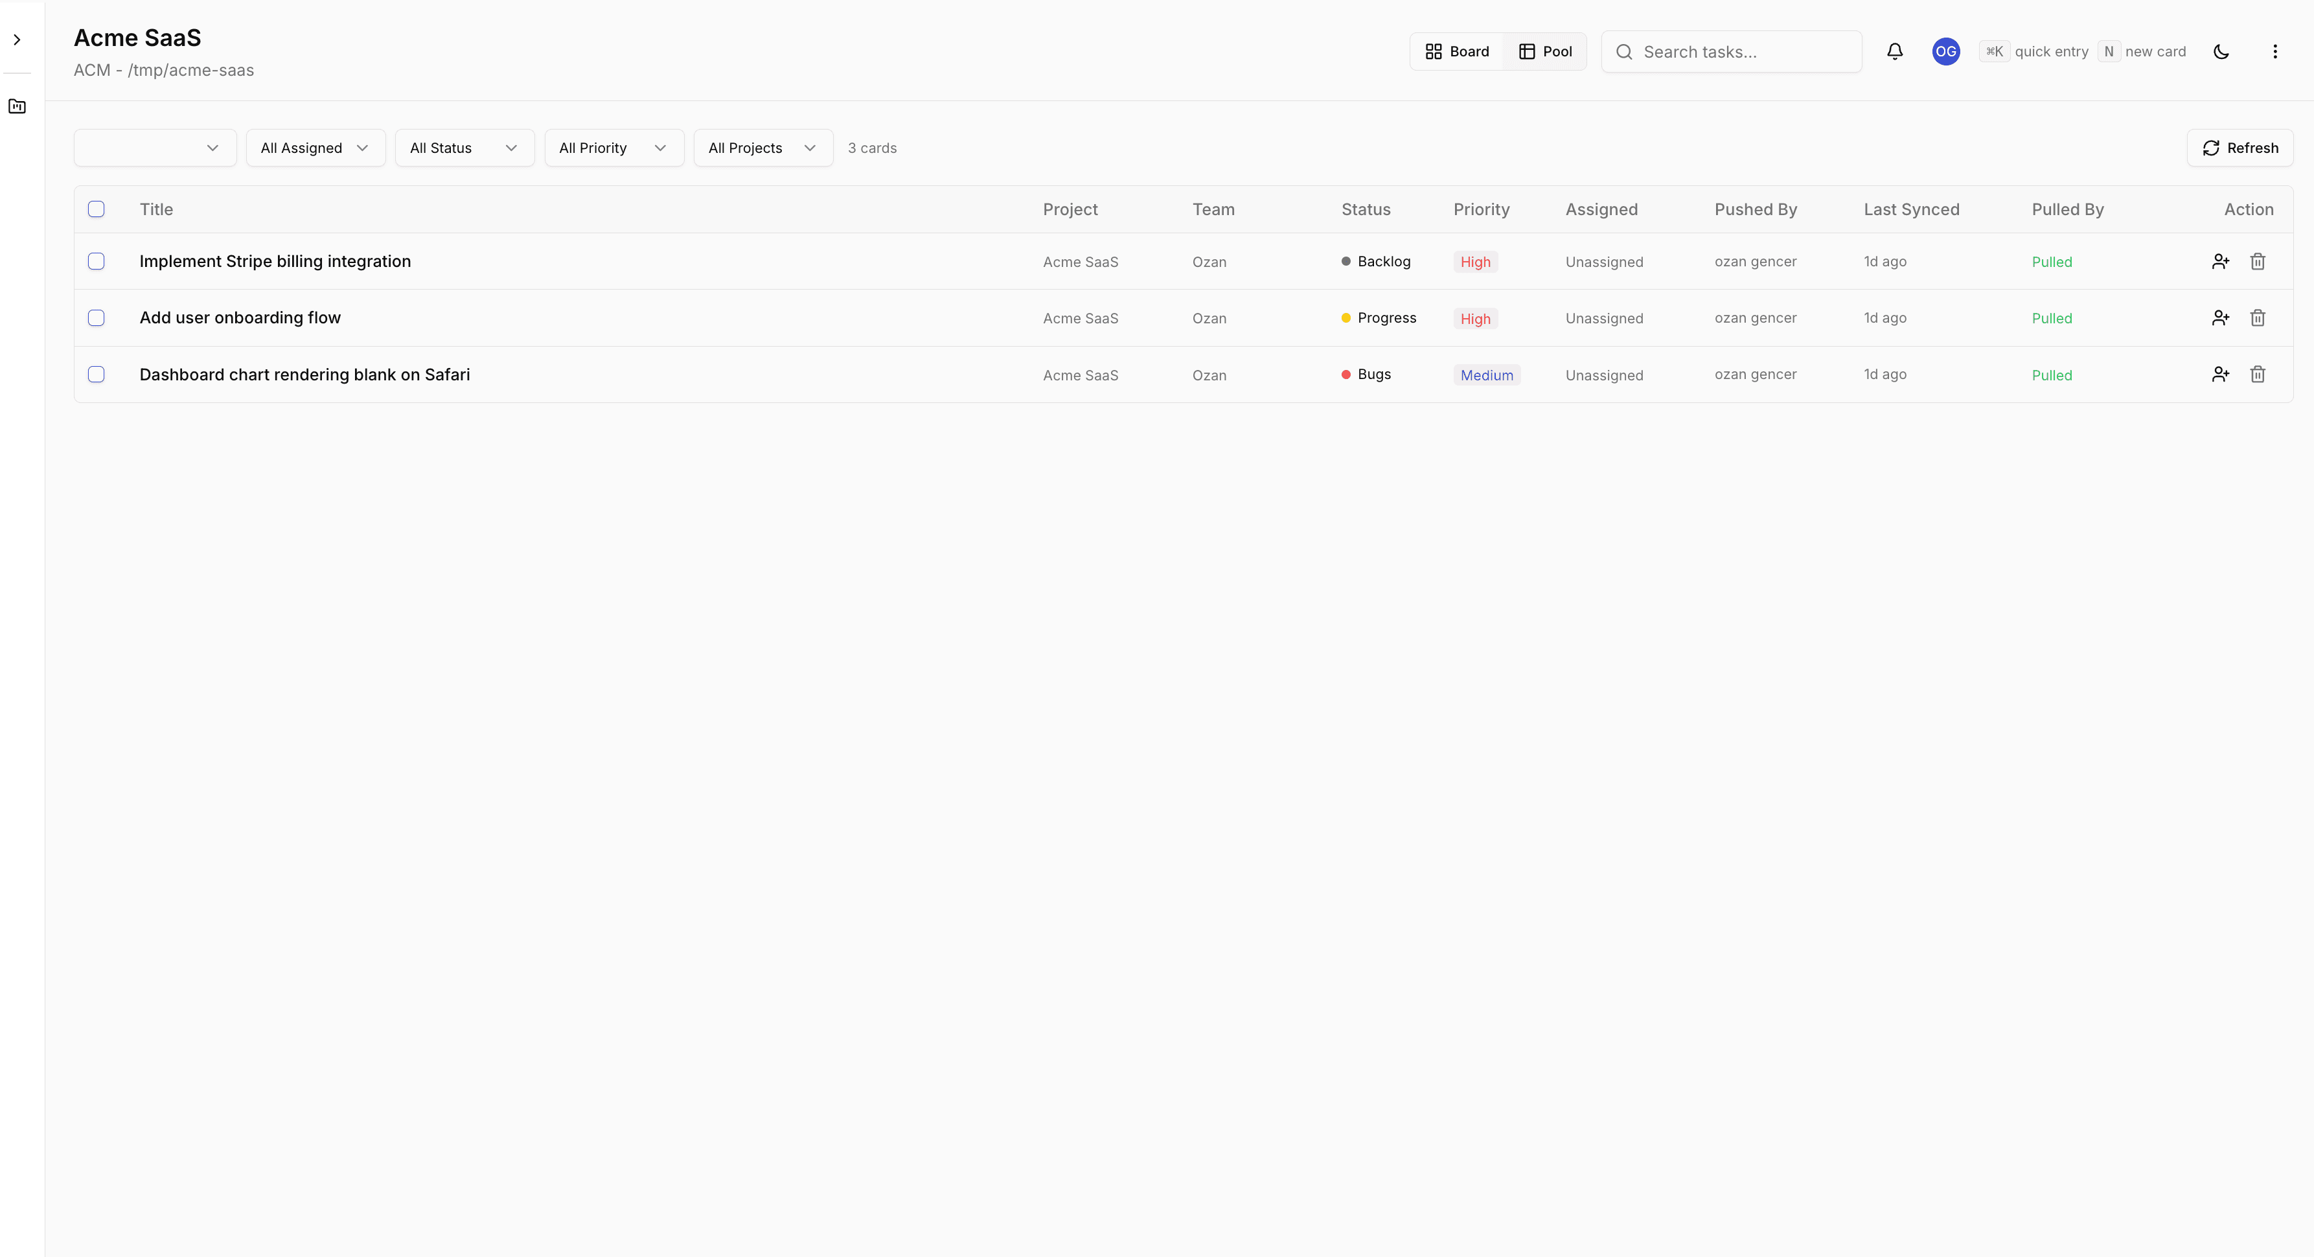This screenshot has width=2314, height=1257.
Task: Open the three-dot more options menu
Action: pos(2274,51)
